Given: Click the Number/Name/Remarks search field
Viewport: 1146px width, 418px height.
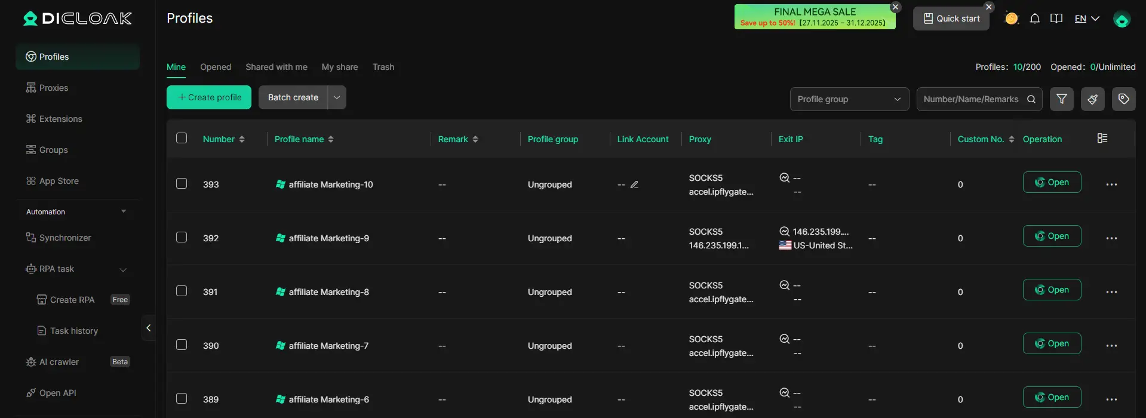Looking at the screenshot, I should pos(970,99).
